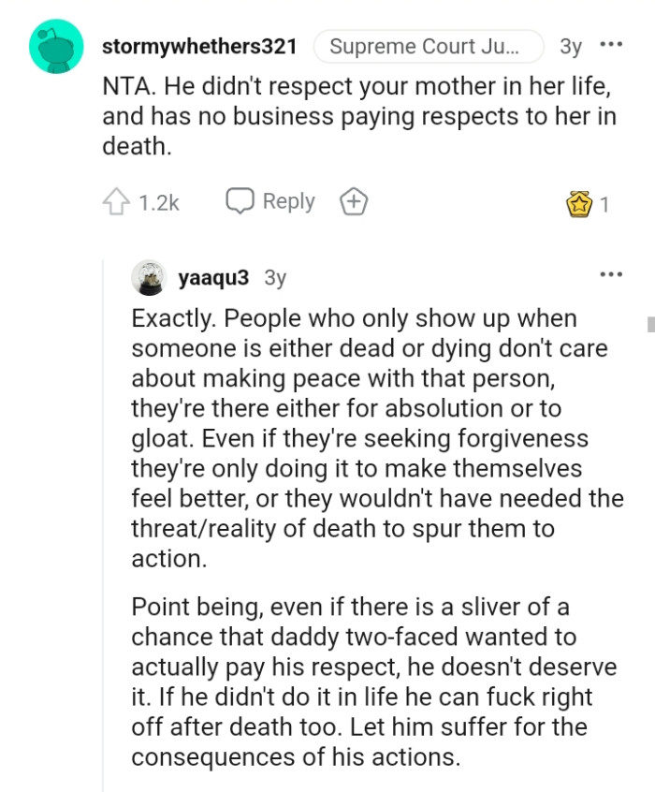The height and width of the screenshot is (792, 655).
Task: Open the plus-circle award icon
Action: (354, 200)
